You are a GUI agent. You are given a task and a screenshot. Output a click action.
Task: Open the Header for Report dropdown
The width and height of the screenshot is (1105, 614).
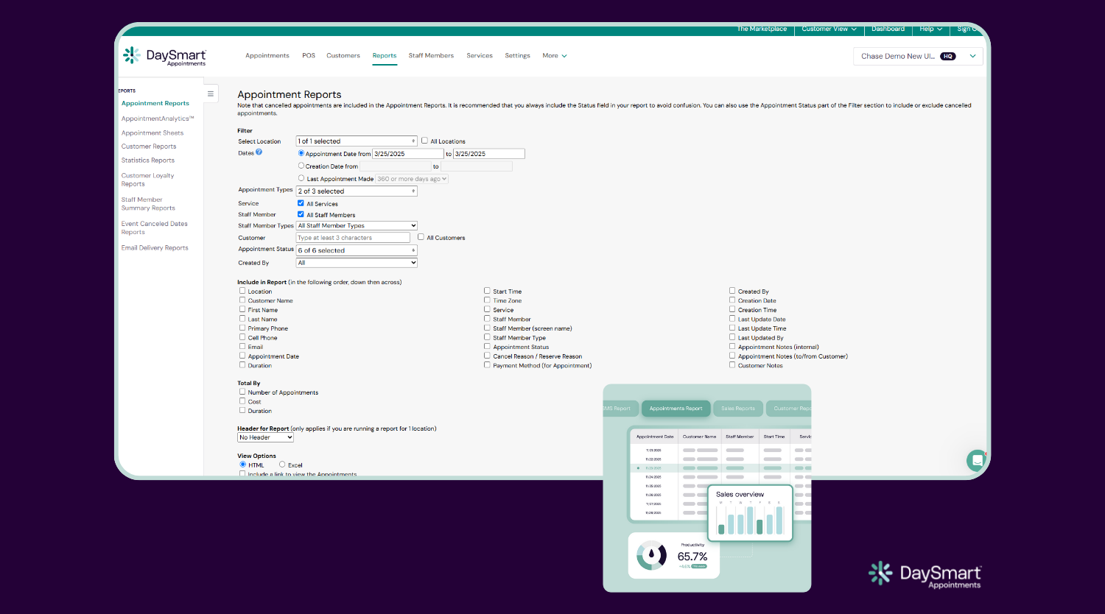click(x=265, y=437)
